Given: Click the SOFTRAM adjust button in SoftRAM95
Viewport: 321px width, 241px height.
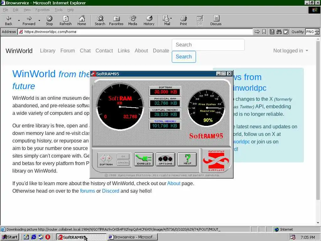Looking at the screenshot, I should [x=106, y=159].
